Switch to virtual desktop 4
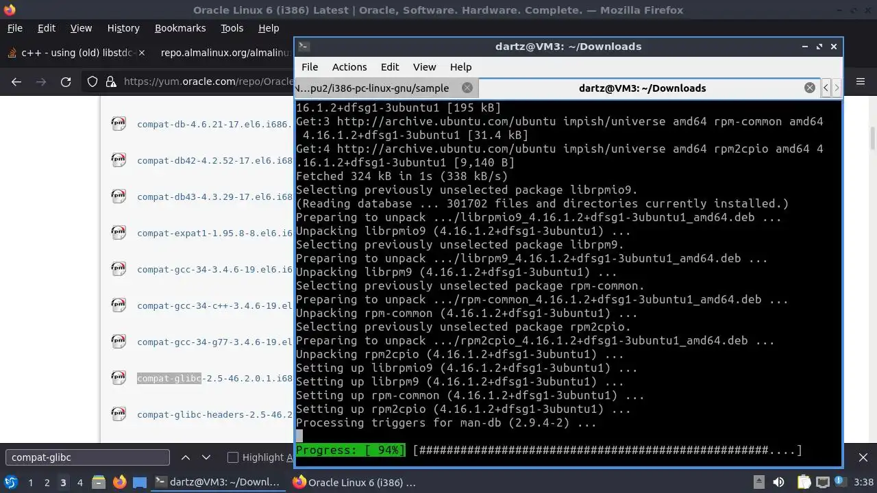Screen dimensions: 877x493 [79, 482]
